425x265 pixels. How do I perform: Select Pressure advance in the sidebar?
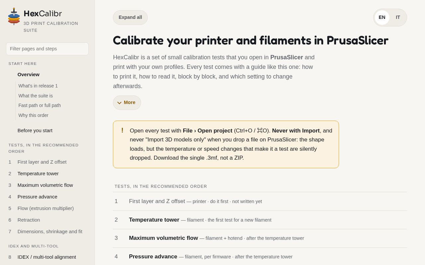tap(47, 197)
